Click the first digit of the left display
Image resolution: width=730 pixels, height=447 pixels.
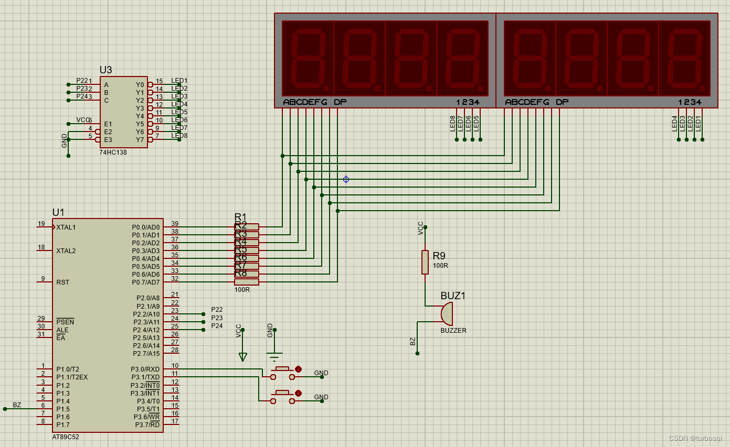coord(308,58)
